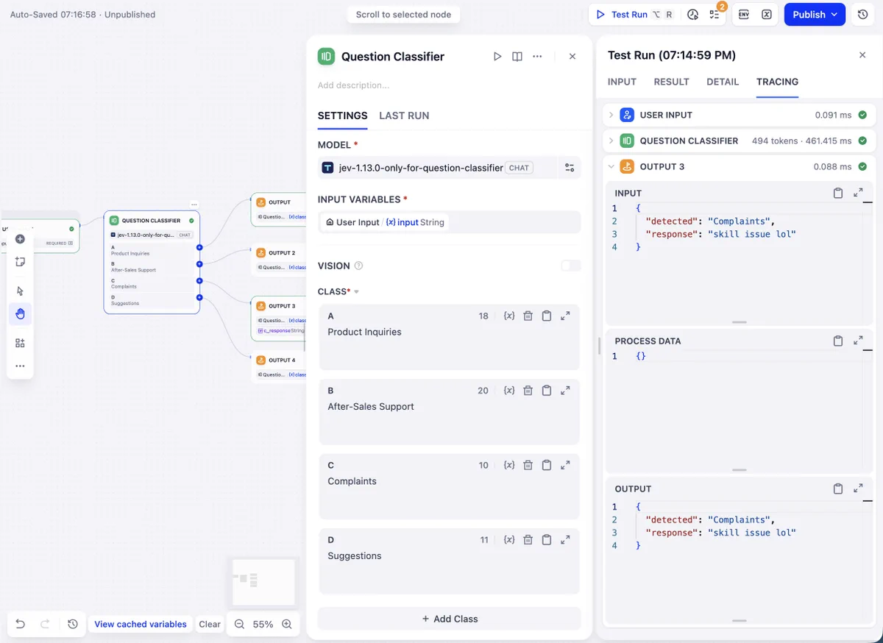Zoom out the canvas with minus magnifier
The image size is (883, 643).
[x=239, y=624]
